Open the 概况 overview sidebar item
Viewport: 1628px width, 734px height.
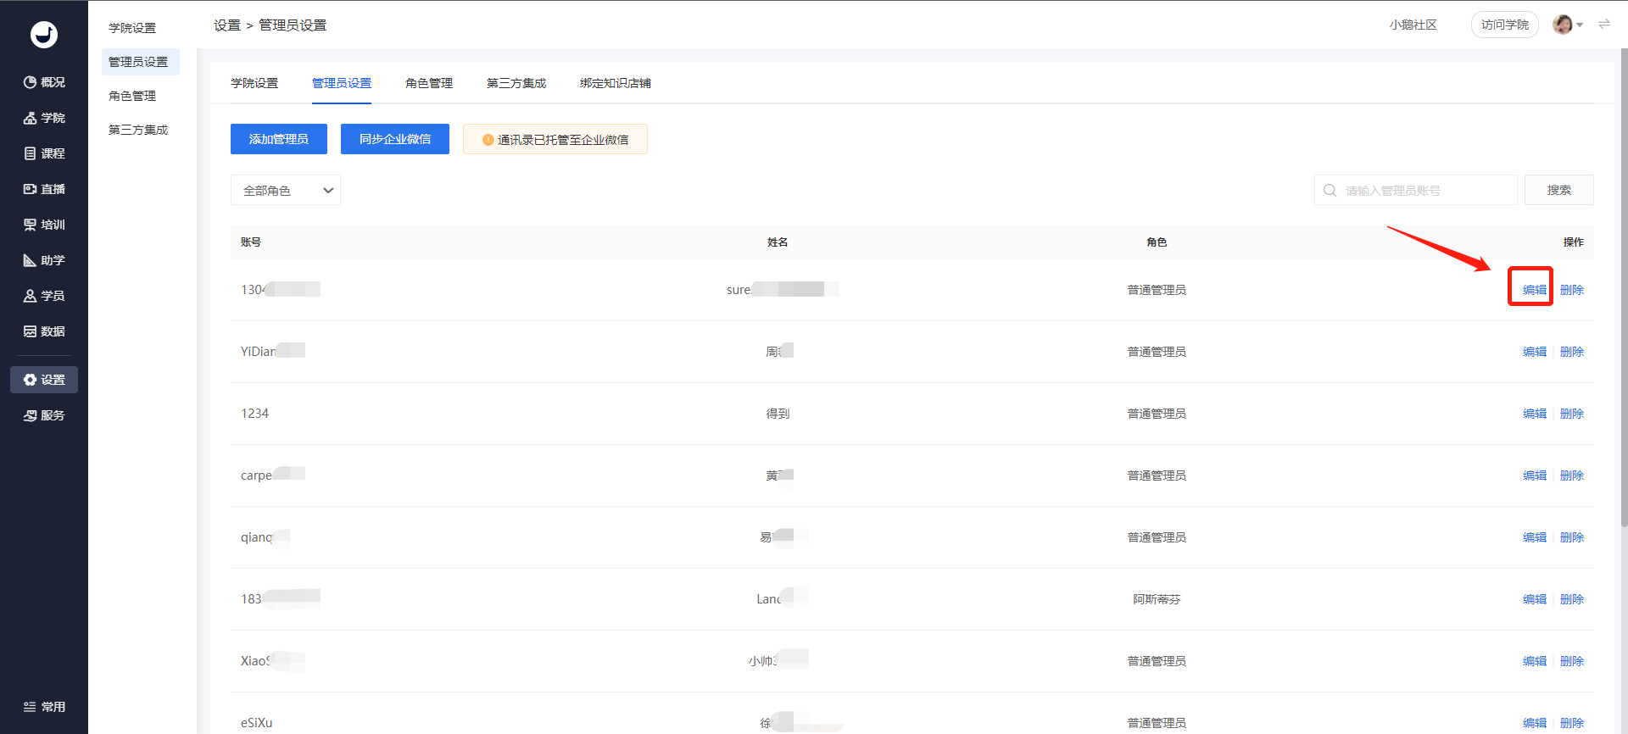click(44, 82)
